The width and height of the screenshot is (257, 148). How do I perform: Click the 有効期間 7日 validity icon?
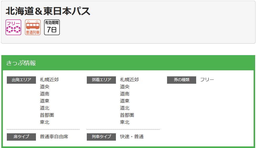52,27
